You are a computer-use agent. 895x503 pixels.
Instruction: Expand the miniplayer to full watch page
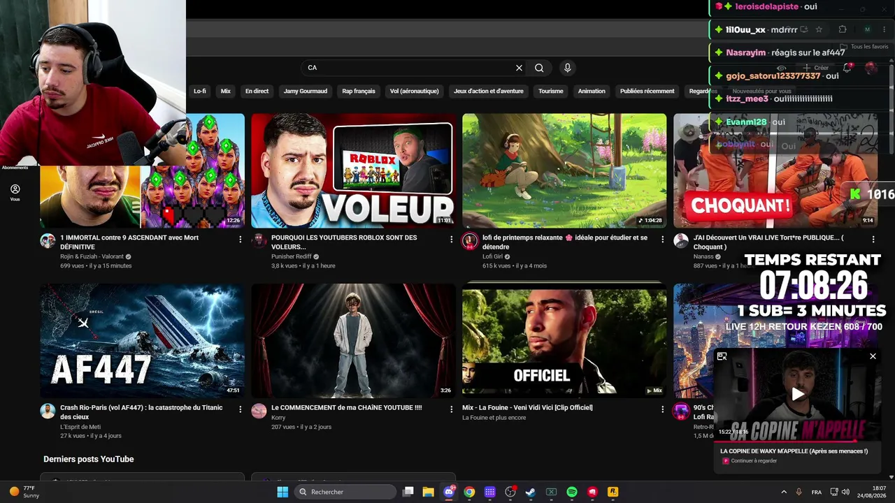pos(722,356)
